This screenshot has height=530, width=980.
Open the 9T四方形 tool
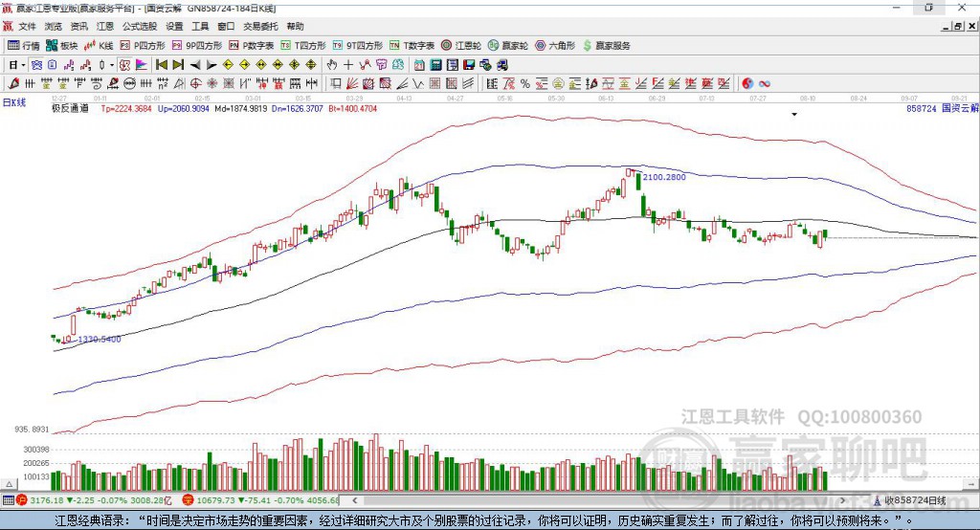358,46
